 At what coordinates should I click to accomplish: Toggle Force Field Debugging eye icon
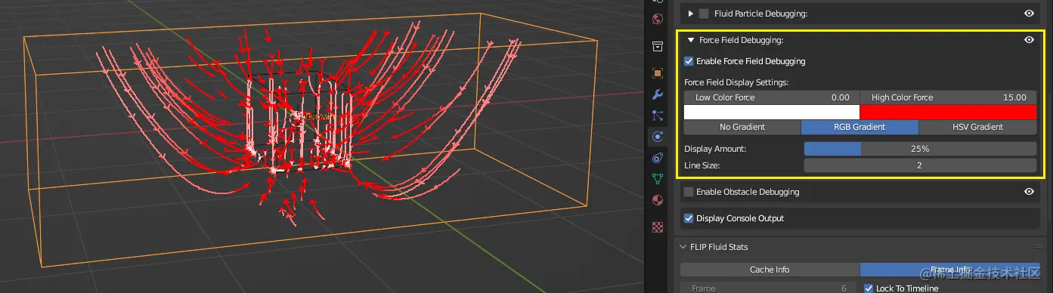[x=1028, y=40]
